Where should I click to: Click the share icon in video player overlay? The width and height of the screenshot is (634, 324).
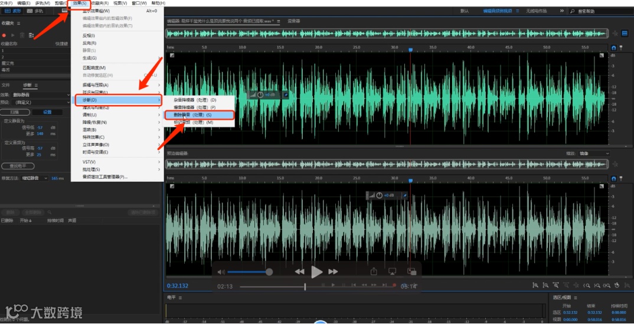click(x=374, y=271)
